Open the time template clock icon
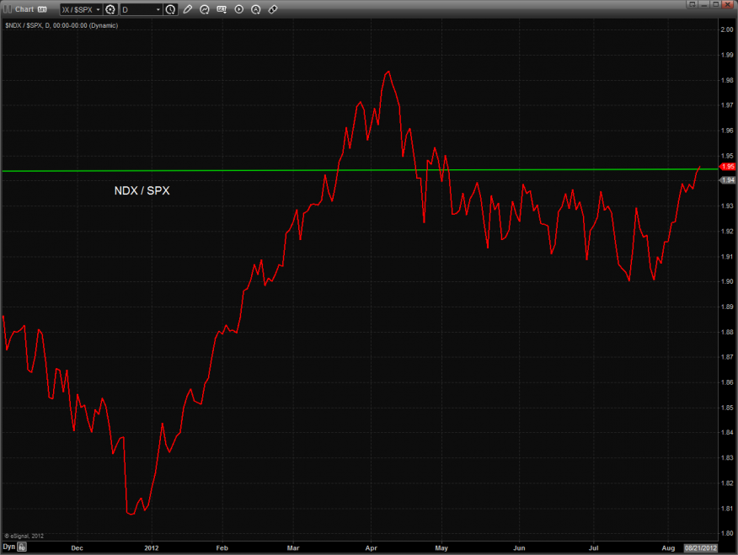 coord(171,9)
